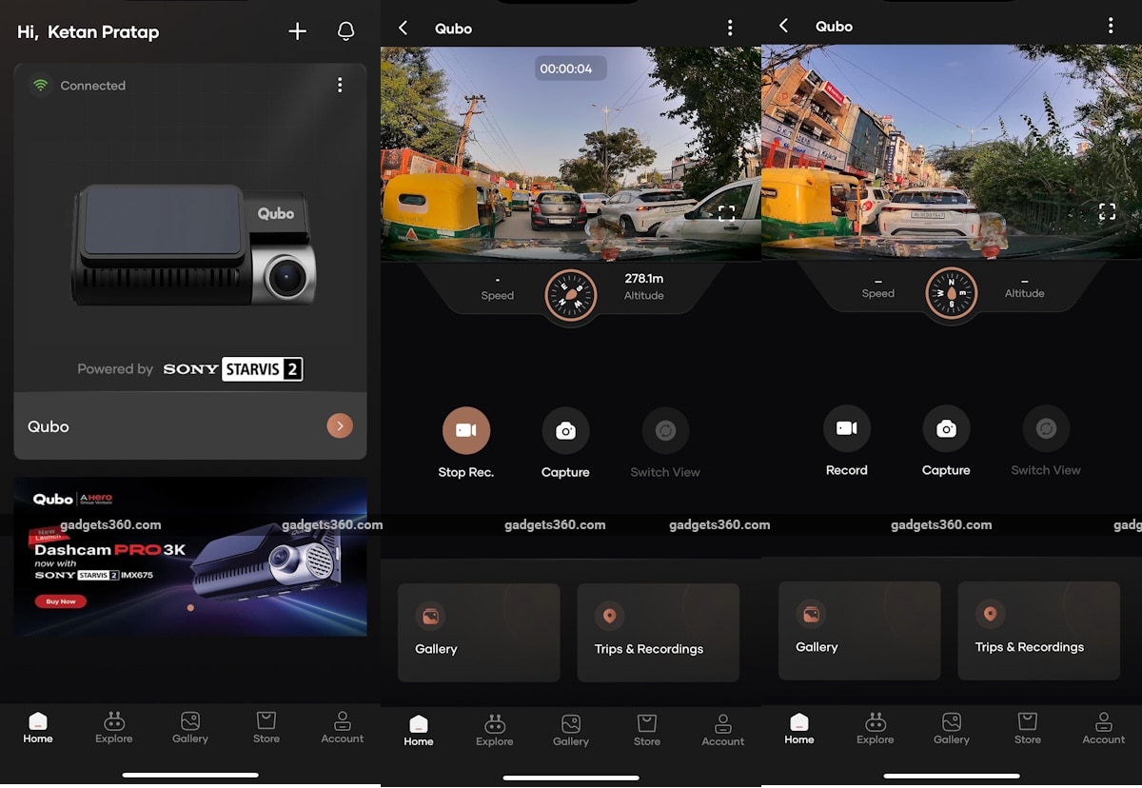Tap Record button in right screen

pos(847,441)
